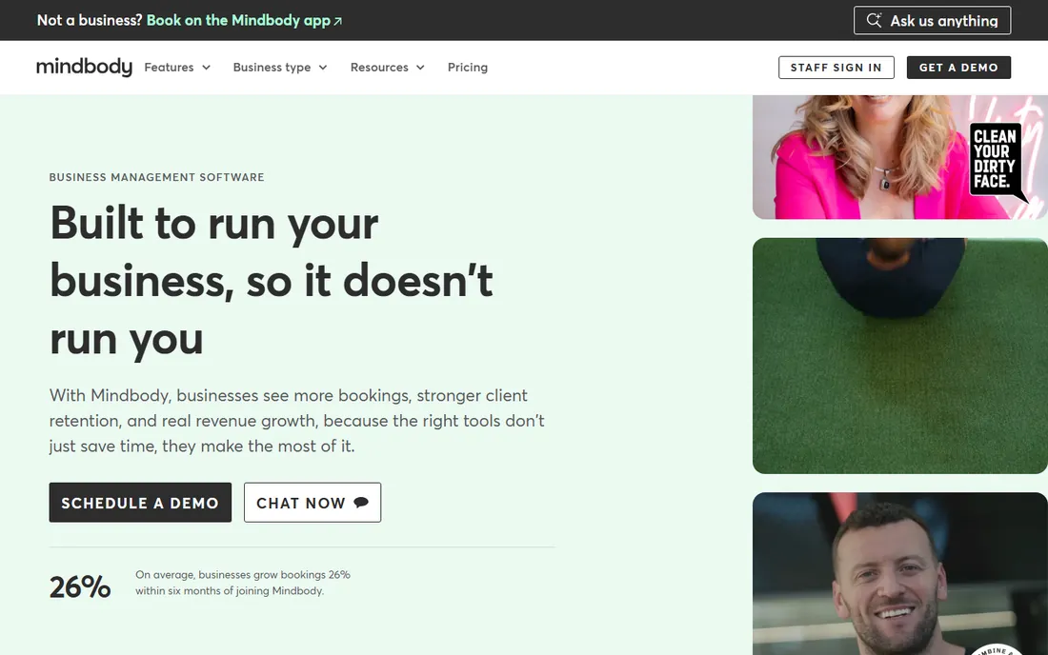Click the sparkle search icon beside Ask us anything
The width and height of the screenshot is (1048, 655).
pyautogui.click(x=875, y=20)
